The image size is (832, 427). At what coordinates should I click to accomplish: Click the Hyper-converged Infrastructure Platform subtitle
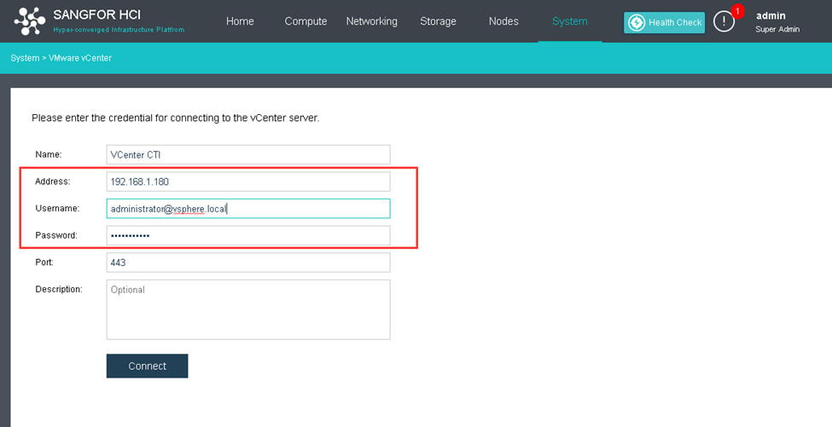click(119, 30)
